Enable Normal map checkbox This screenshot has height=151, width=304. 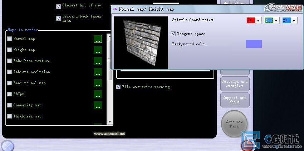[10, 39]
